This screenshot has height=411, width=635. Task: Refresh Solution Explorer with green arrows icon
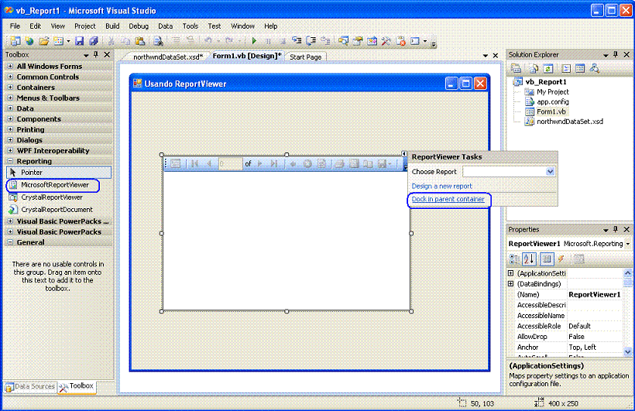[548, 68]
